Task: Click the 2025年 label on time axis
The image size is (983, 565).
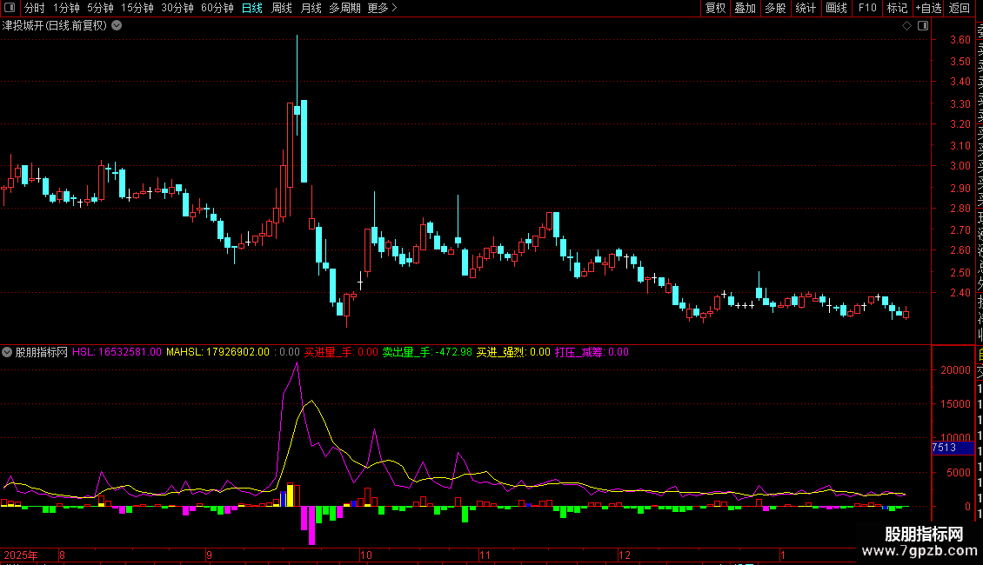Action: click(x=21, y=555)
